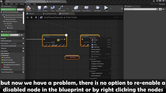Screen dimensions: 166x93
Task: Toggle Details property matrix grid icon
Action: coord(160,9)
